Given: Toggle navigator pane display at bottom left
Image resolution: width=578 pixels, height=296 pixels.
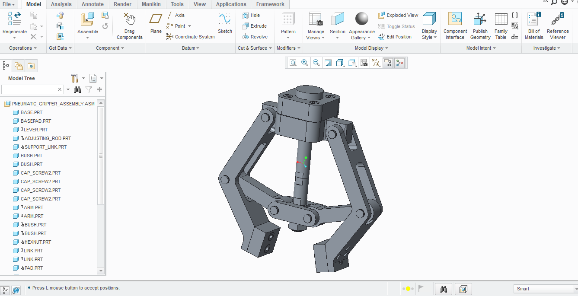Looking at the screenshot, I should (5, 290).
